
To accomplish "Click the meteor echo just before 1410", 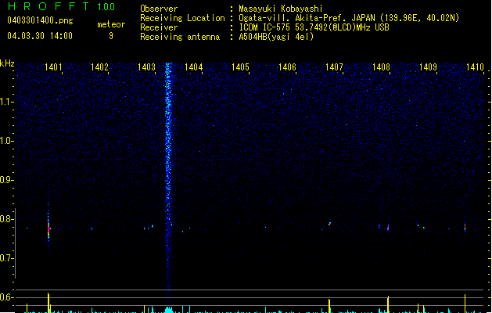I will (x=465, y=227).
